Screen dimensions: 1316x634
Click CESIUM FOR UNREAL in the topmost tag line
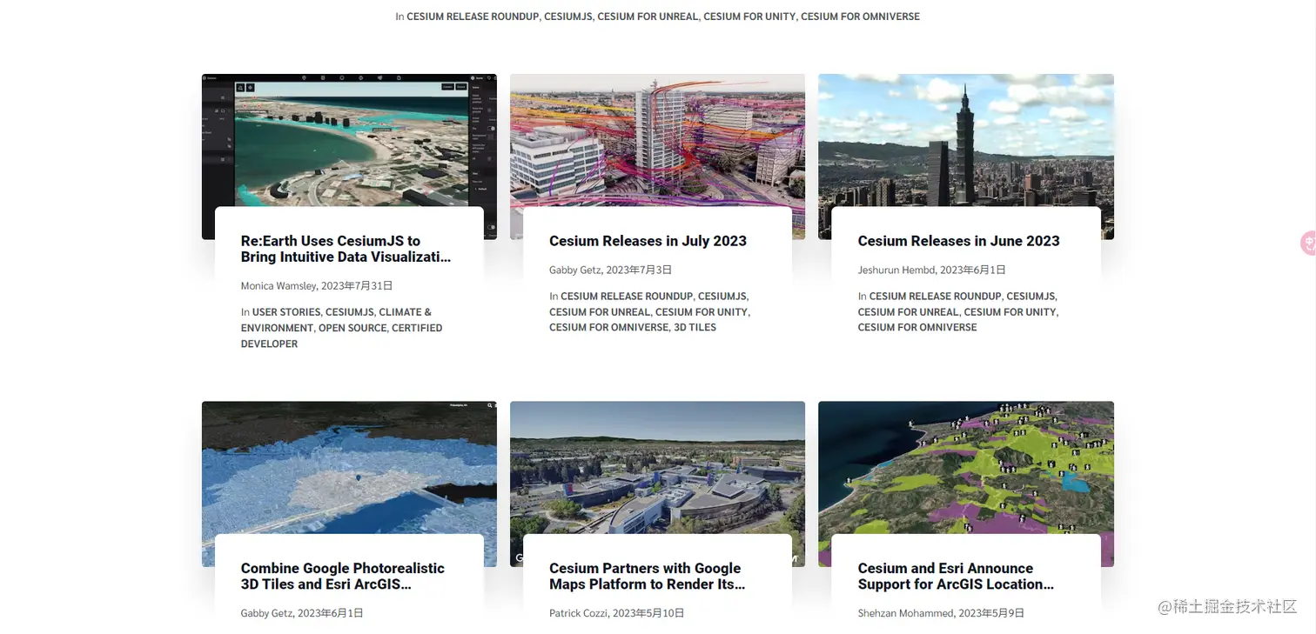648,17
